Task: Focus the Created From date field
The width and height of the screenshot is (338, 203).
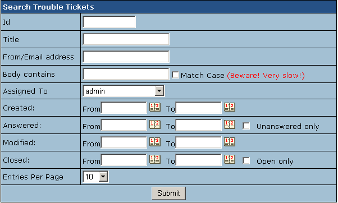Action: (x=124, y=108)
